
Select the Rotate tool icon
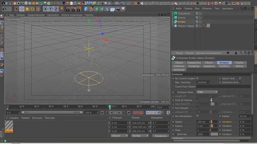pyautogui.click(x=33, y=9)
